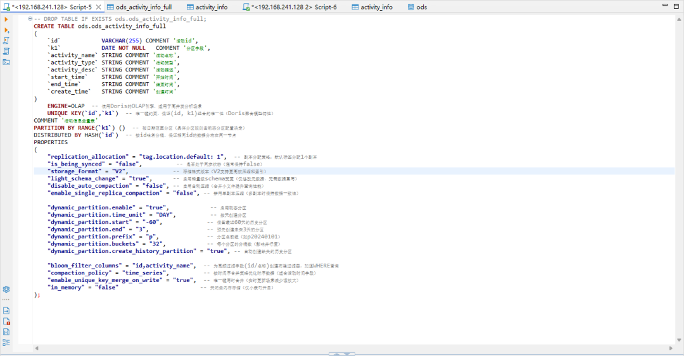684x356 pixels.
Task: Click on UNIQUE KEY(`id`,`k1`) line
Action: point(83,113)
